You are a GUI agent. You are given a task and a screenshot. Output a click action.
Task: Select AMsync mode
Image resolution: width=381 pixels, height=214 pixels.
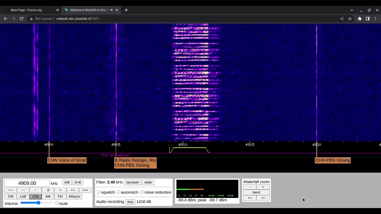(x=74, y=196)
